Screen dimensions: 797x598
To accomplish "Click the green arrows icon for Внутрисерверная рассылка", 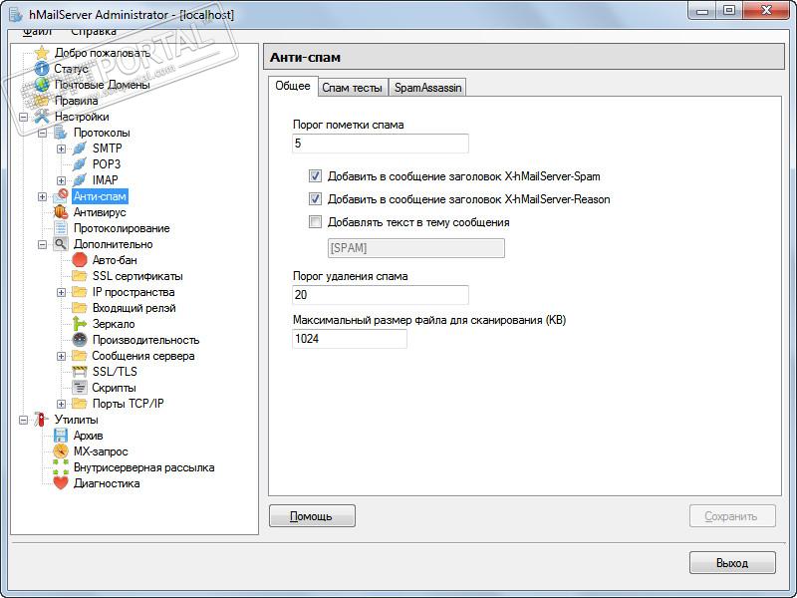I will (61, 467).
